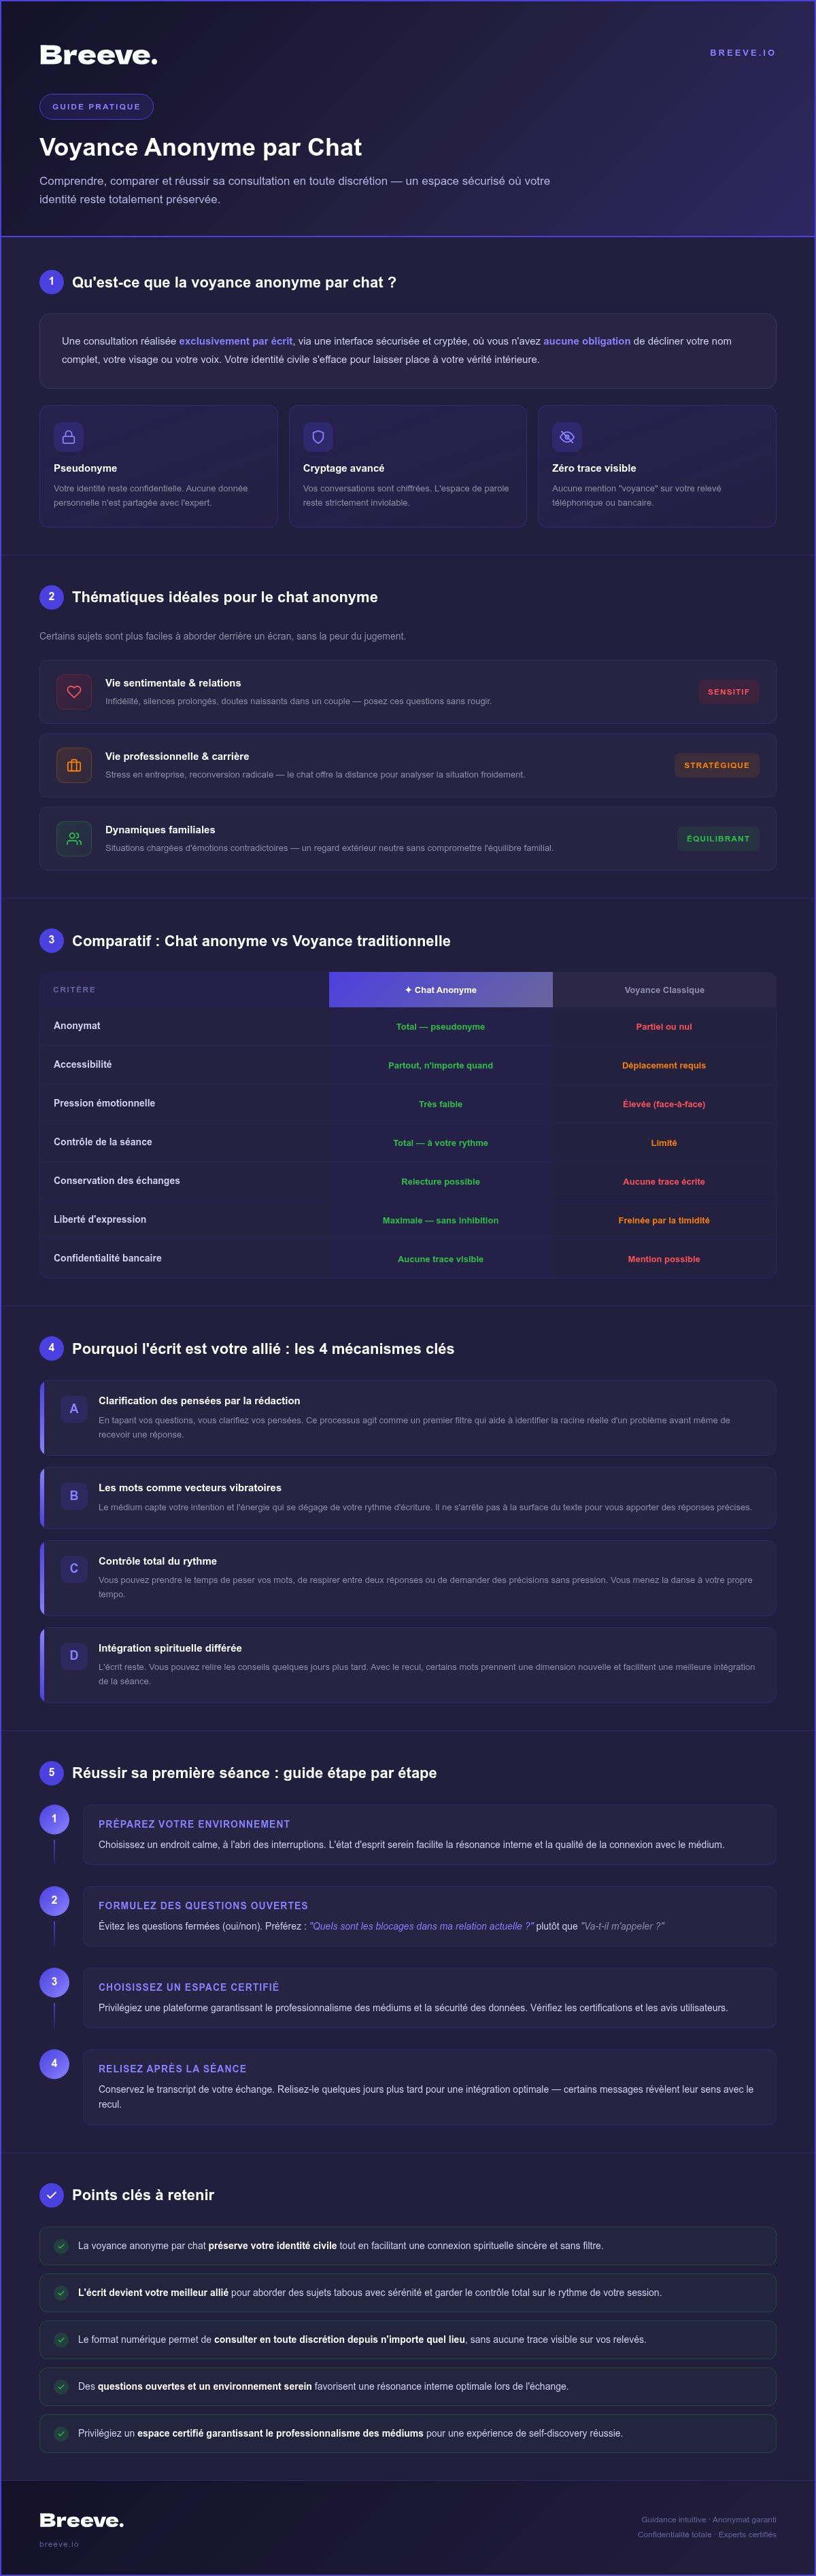Click the STRATÉGIQUE tag

(717, 765)
